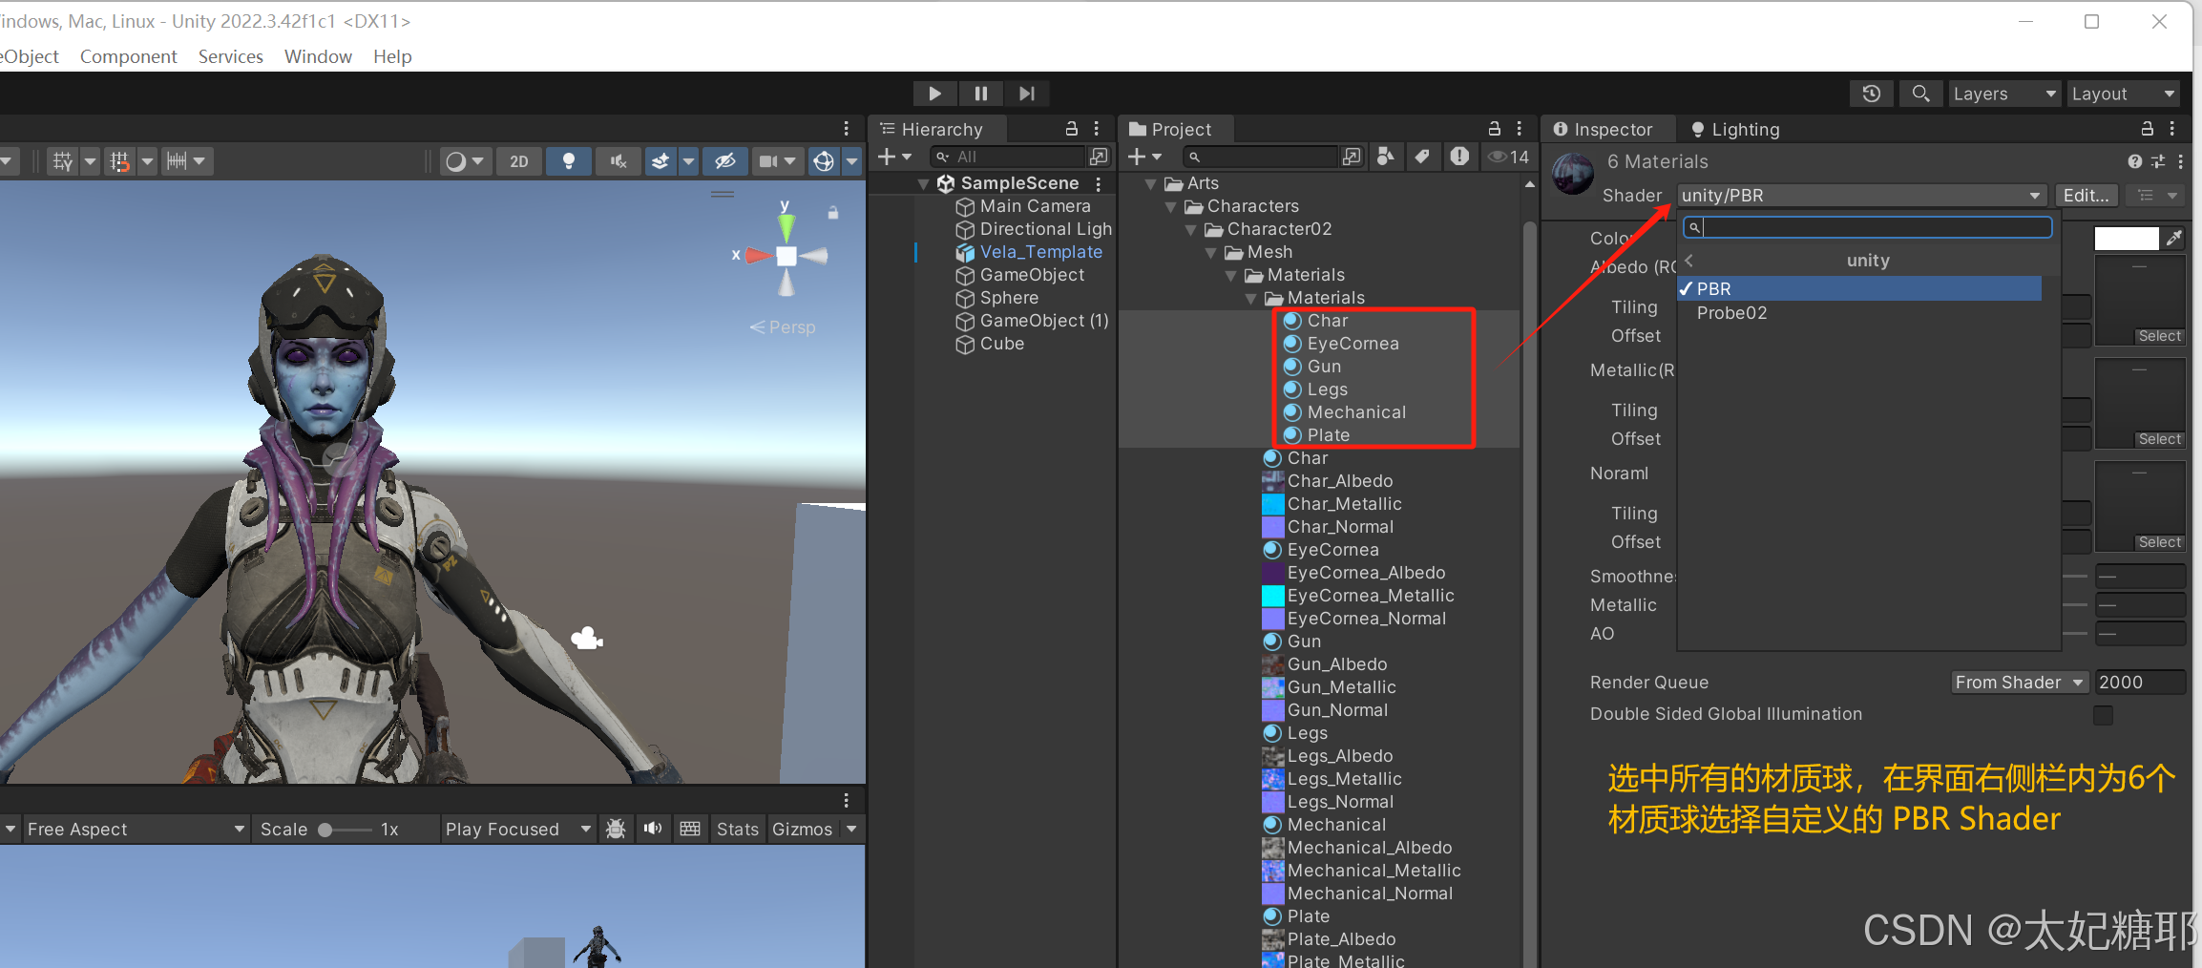
Task: Select the Legs_Normal texture
Action: [x=1328, y=802]
